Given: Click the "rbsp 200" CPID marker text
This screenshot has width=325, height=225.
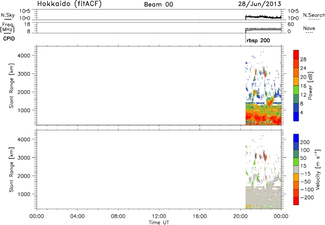Looking at the screenshot, I should [x=258, y=40].
